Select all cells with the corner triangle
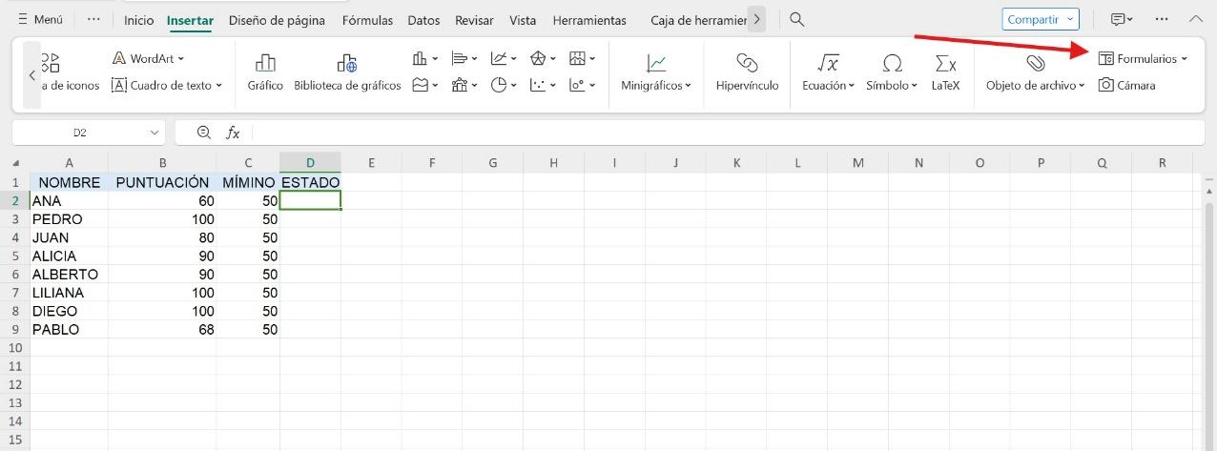This screenshot has width=1217, height=451. 15,163
